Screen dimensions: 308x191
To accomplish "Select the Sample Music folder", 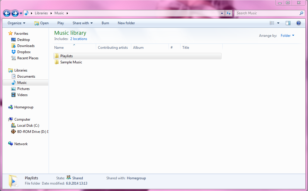I will pyautogui.click(x=71, y=62).
